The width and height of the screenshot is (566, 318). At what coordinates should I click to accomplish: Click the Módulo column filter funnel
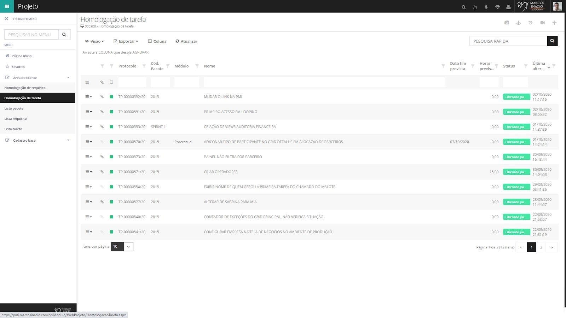[x=197, y=66]
